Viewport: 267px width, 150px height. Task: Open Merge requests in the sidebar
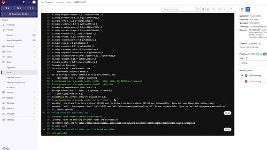[x=19, y=40]
